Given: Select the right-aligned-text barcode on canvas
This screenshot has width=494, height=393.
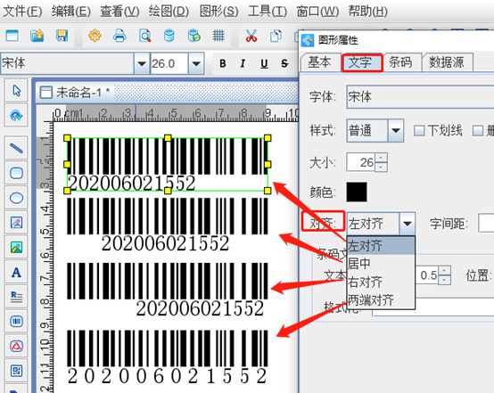Looking at the screenshot, I should 168,290.
